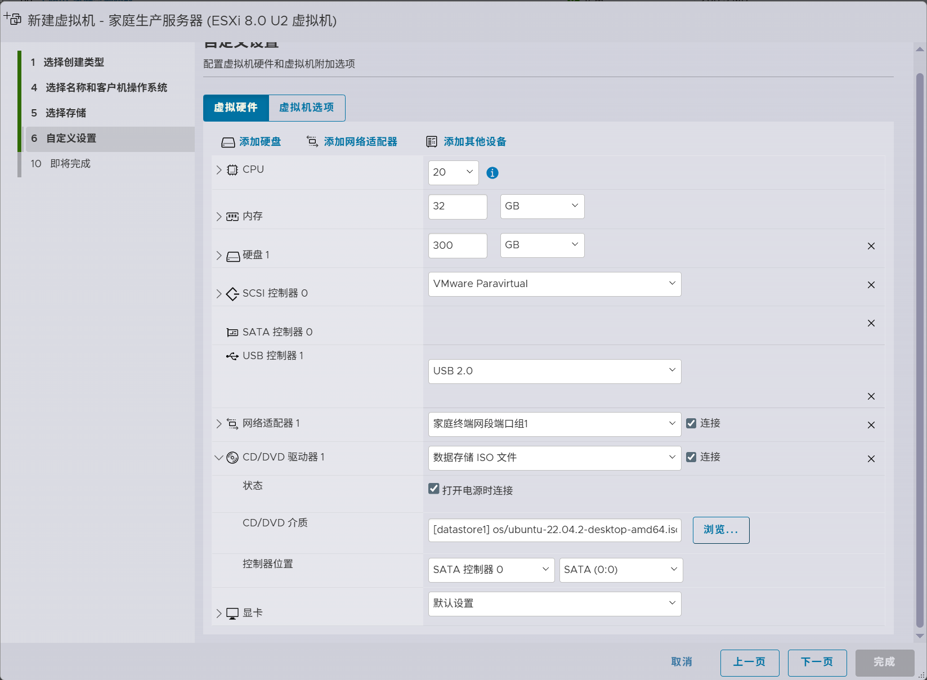Go to step 5 Select storage
Screen dimensions: 927x680
[x=66, y=113]
